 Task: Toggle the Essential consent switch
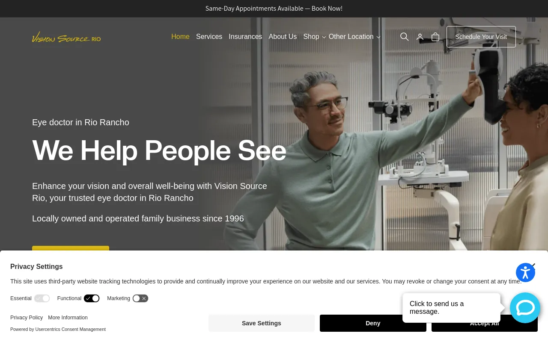tap(42, 298)
